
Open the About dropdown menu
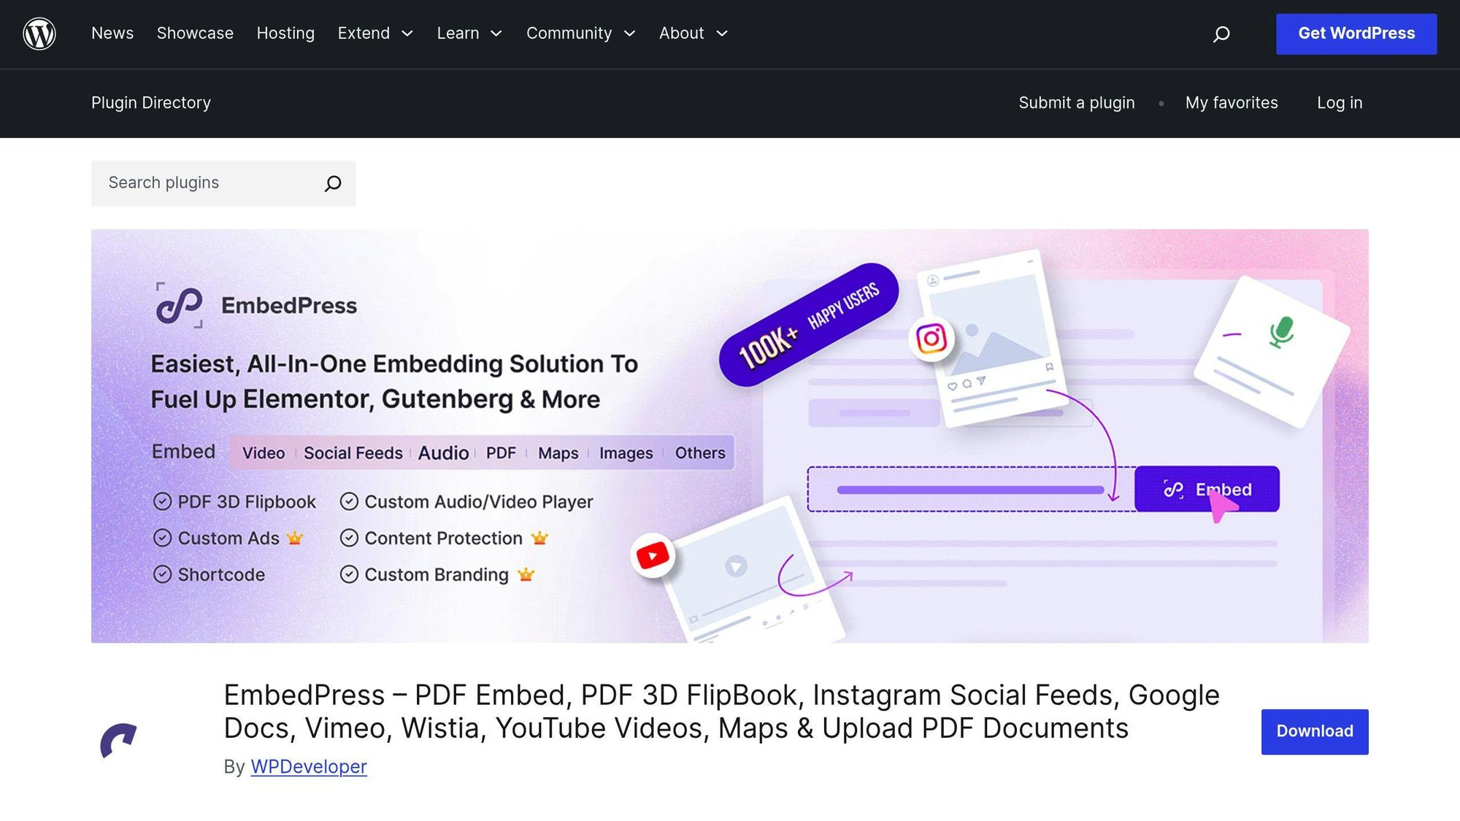[x=693, y=34]
